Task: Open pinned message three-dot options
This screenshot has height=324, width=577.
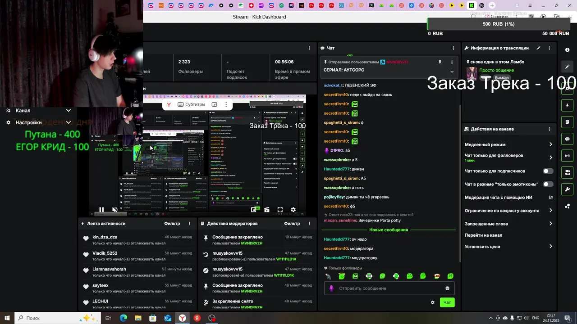Action: point(452,62)
